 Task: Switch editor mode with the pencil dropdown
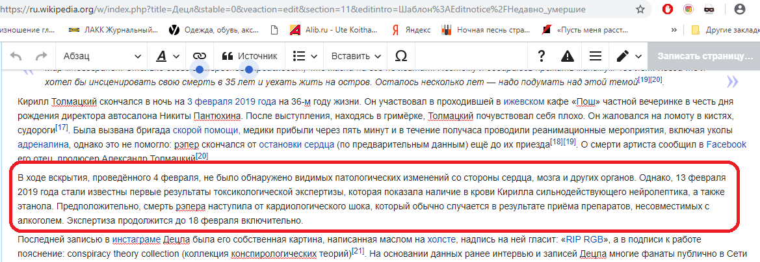629,56
